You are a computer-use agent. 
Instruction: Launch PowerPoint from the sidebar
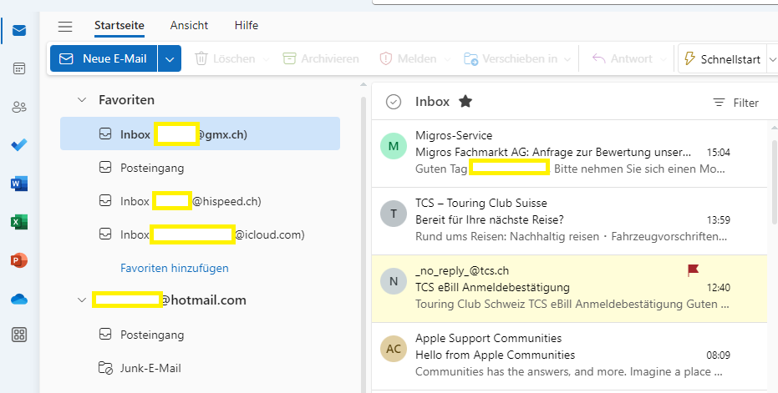[19, 260]
